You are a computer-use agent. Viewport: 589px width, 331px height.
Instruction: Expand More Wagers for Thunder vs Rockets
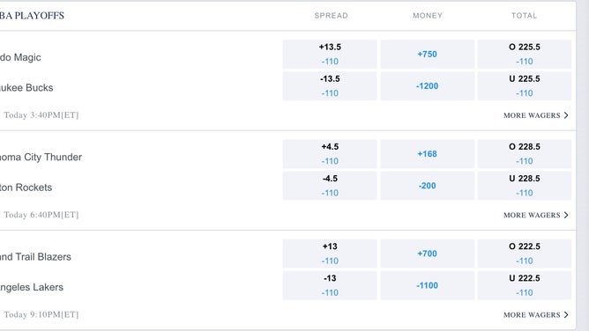click(536, 215)
